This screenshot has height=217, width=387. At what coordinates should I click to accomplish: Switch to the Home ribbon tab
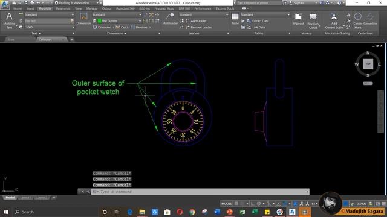click(18, 8)
